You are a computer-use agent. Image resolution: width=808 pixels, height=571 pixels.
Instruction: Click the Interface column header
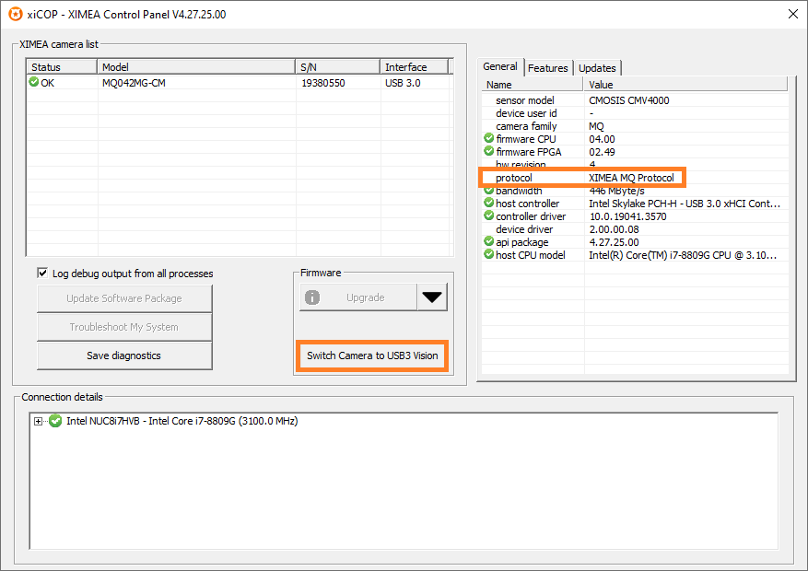(x=415, y=67)
